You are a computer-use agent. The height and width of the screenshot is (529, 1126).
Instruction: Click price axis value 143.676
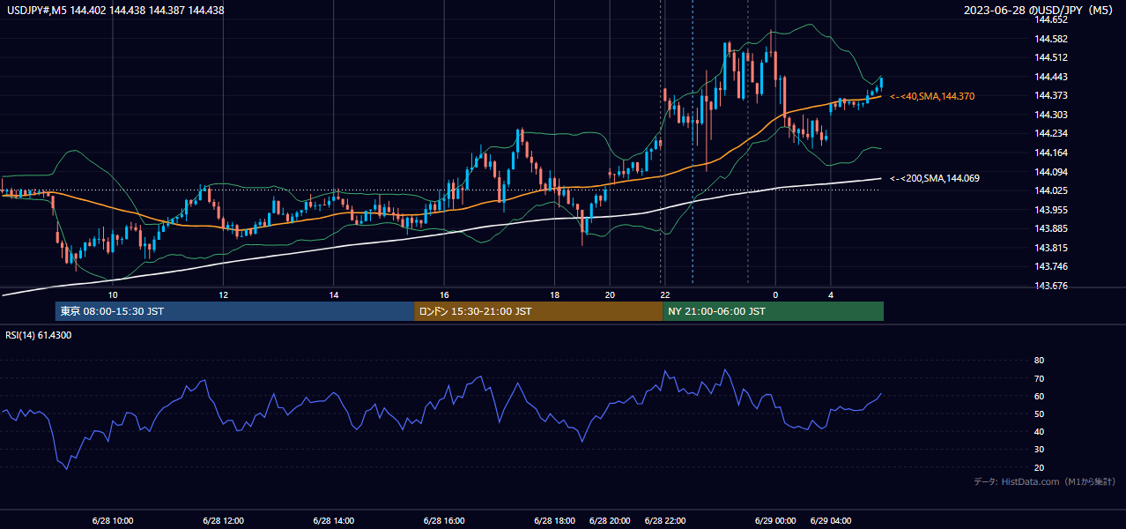[x=1051, y=286]
